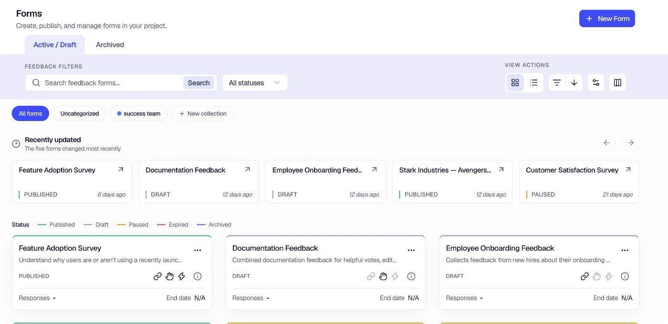
Task: Click the Expired status legend item
Action: click(x=173, y=224)
